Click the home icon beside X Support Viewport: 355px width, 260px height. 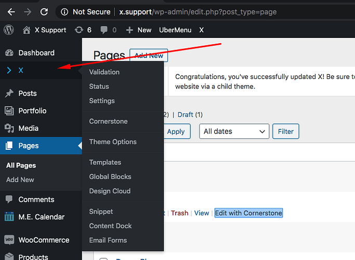click(27, 30)
